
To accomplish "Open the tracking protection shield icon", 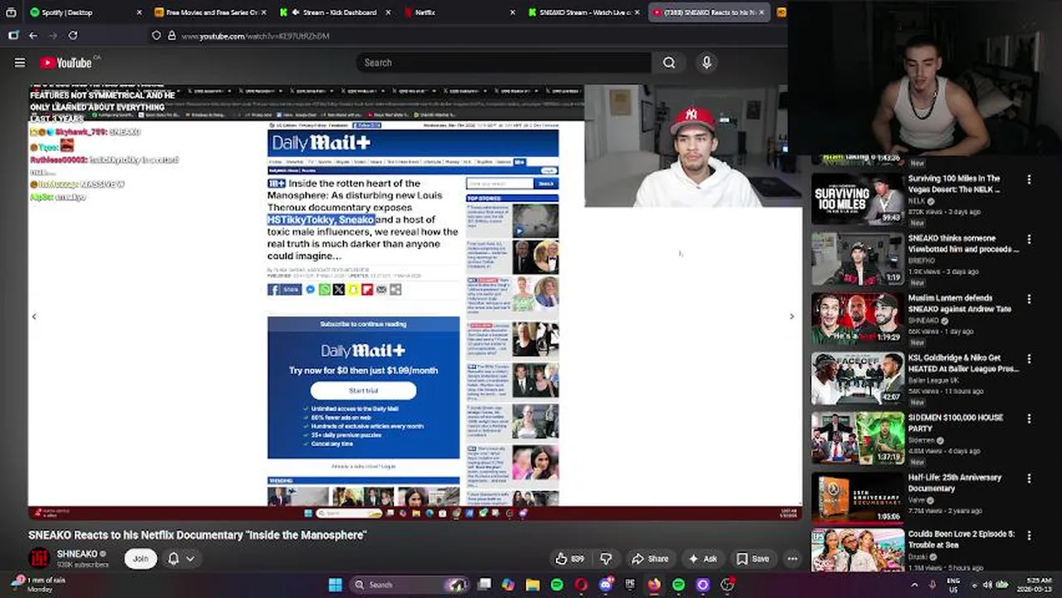I will [156, 36].
